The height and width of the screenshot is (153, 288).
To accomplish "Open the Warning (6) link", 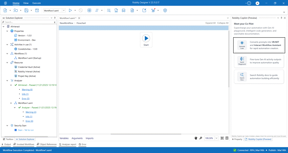I will tap(27, 90).
